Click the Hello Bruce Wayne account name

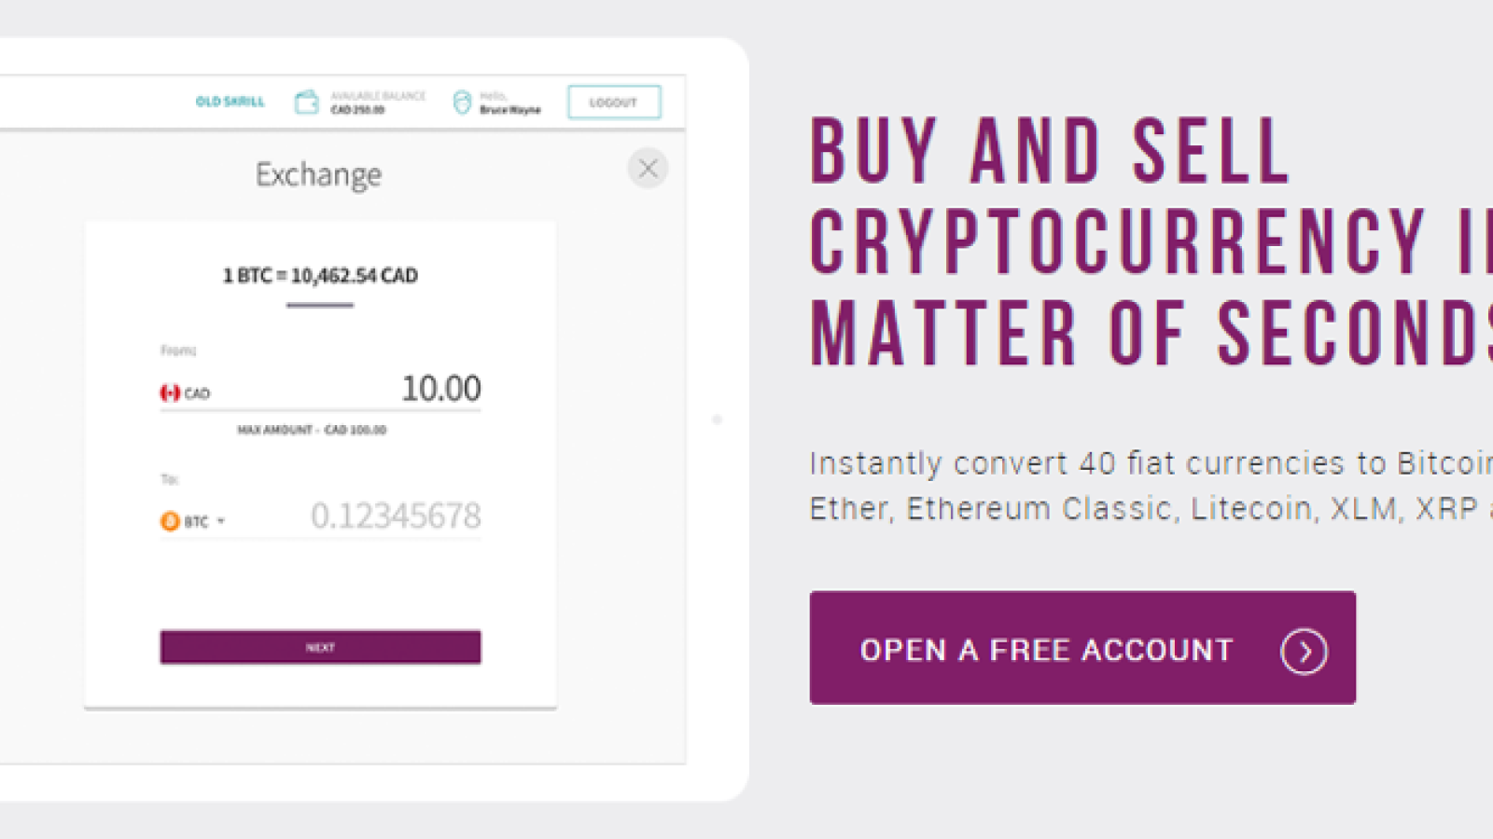point(509,103)
